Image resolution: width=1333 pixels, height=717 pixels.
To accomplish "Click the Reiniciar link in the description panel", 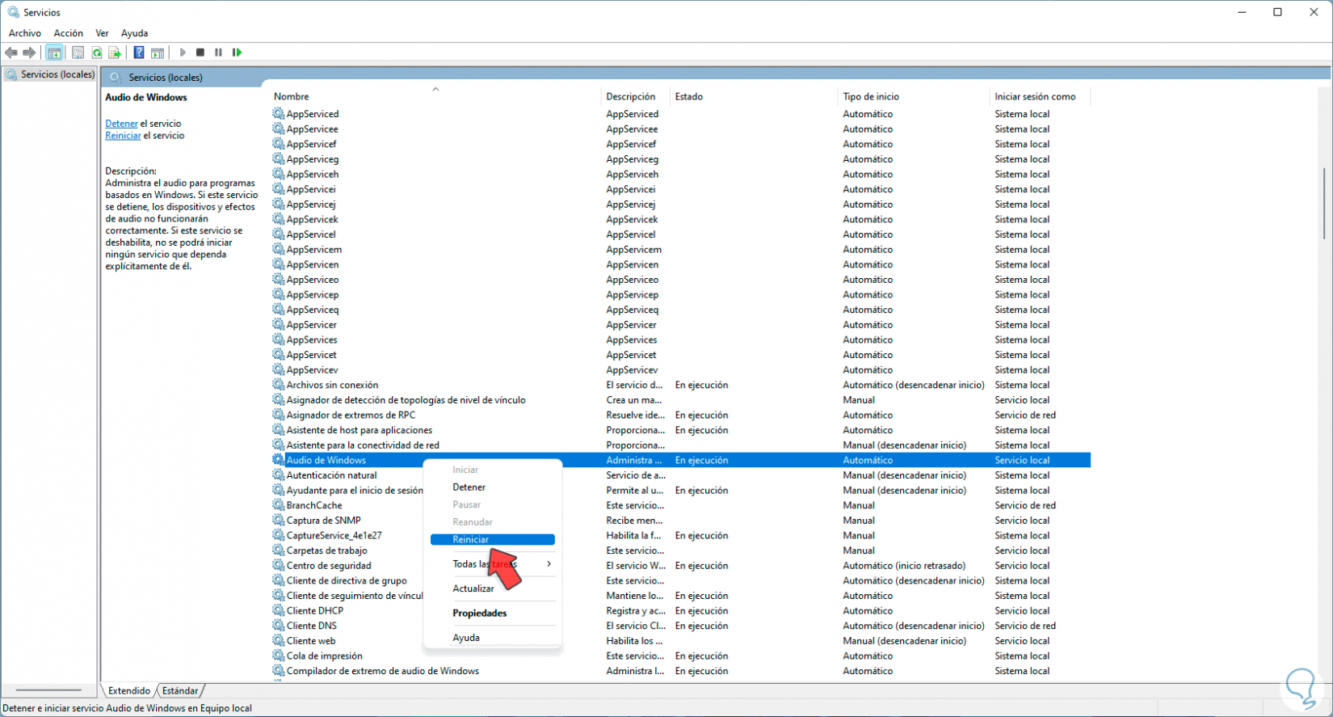I will click(123, 136).
